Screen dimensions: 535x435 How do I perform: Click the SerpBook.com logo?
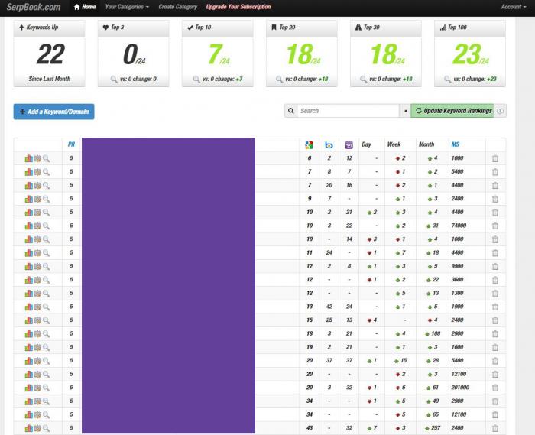point(34,7)
